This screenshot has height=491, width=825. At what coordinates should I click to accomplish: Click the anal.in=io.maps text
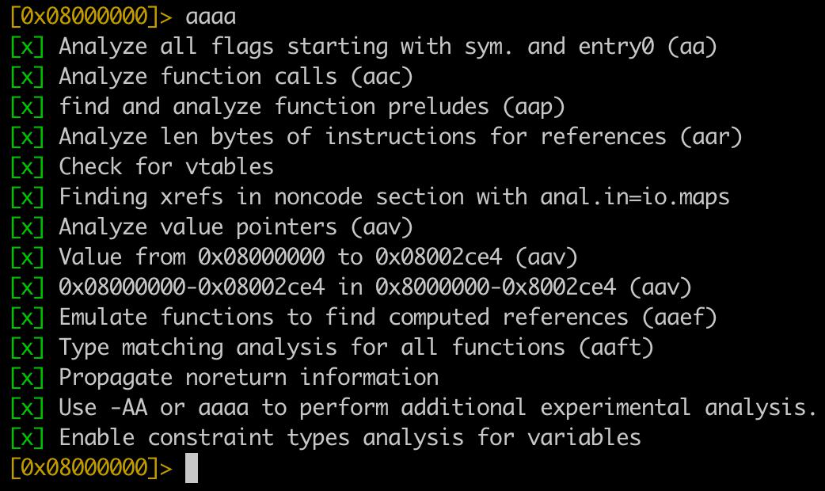635,198
